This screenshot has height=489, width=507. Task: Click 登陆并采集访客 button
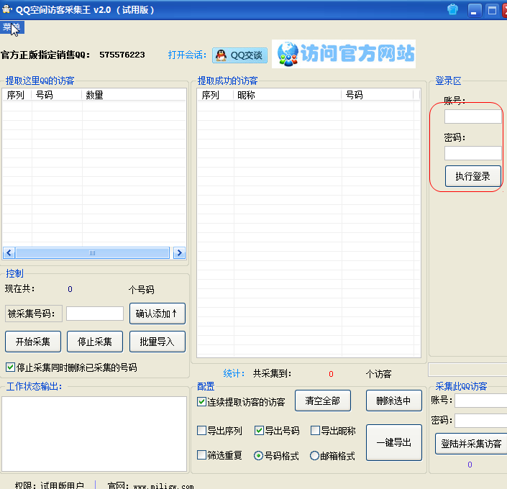[x=471, y=444]
